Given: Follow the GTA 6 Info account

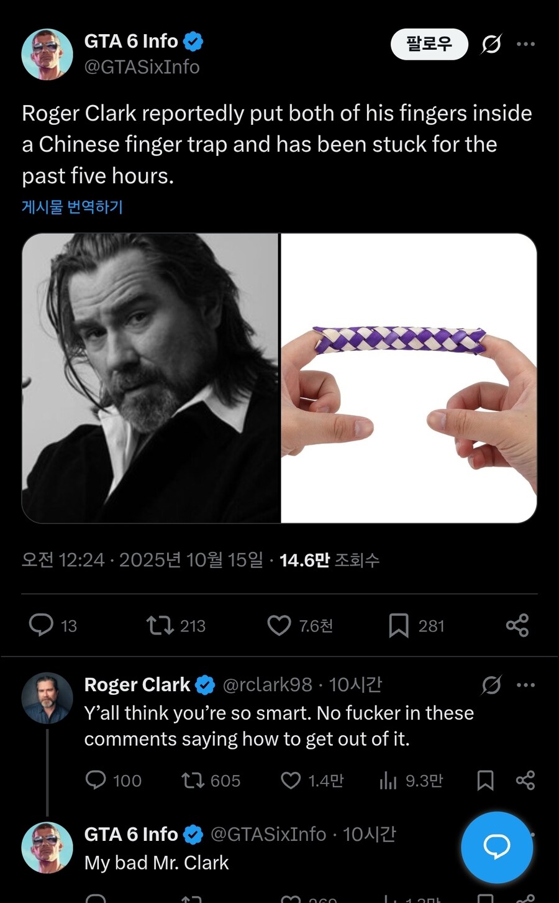Looking at the screenshot, I should [x=429, y=44].
